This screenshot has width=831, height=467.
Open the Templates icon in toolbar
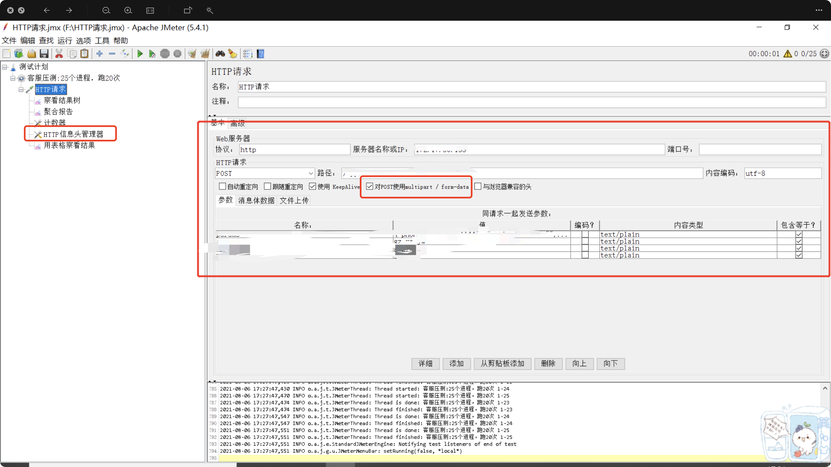[19, 53]
